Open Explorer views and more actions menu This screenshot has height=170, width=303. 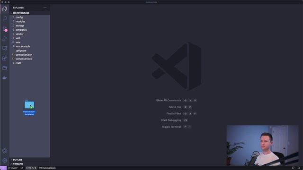click(45, 8)
